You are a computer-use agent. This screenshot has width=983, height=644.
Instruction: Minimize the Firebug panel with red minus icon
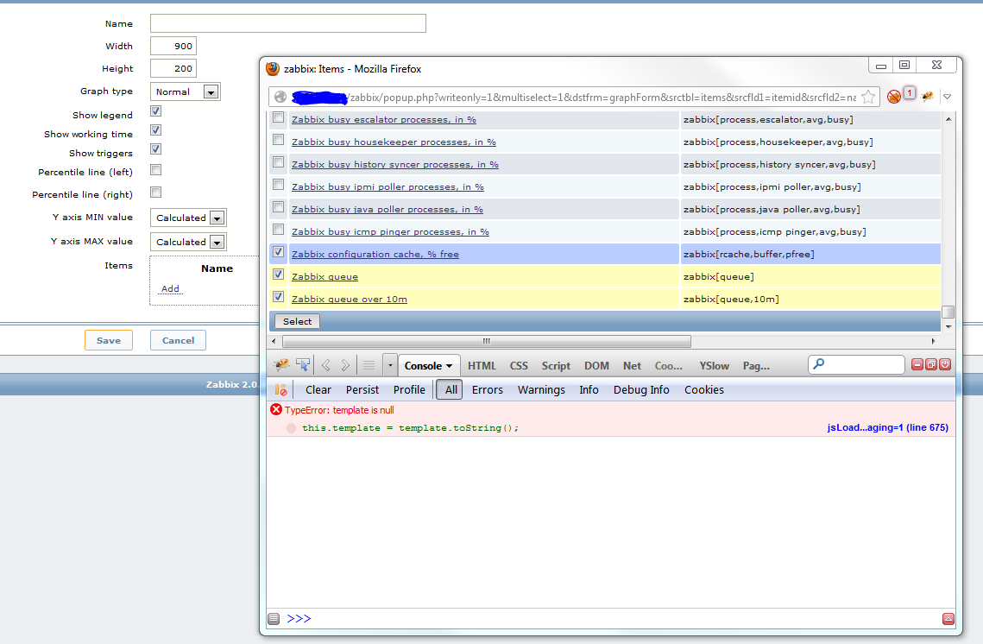pyautogui.click(x=917, y=364)
